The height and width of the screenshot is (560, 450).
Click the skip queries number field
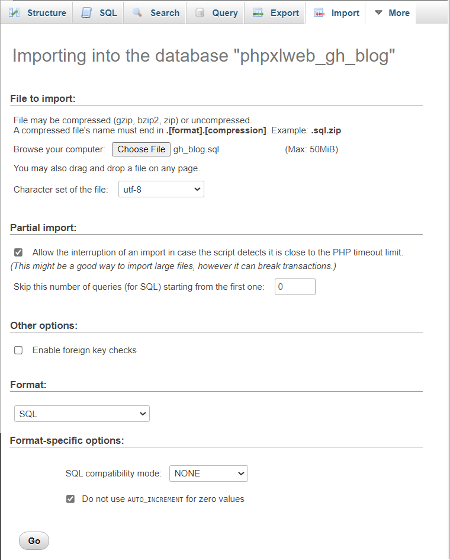295,287
